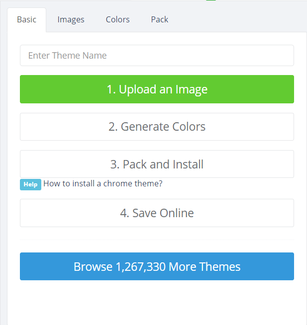
Task: Open the blue button for more themes
Action: click(x=157, y=266)
